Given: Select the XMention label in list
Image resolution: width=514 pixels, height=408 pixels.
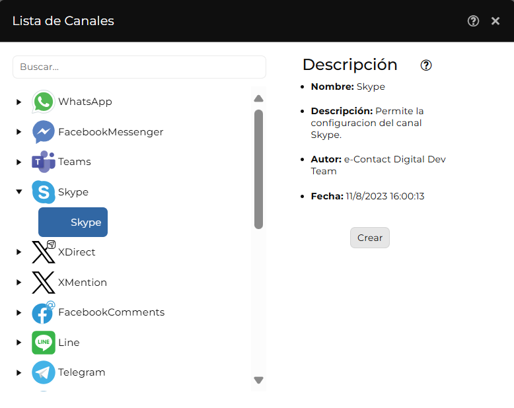Looking at the screenshot, I should (83, 283).
